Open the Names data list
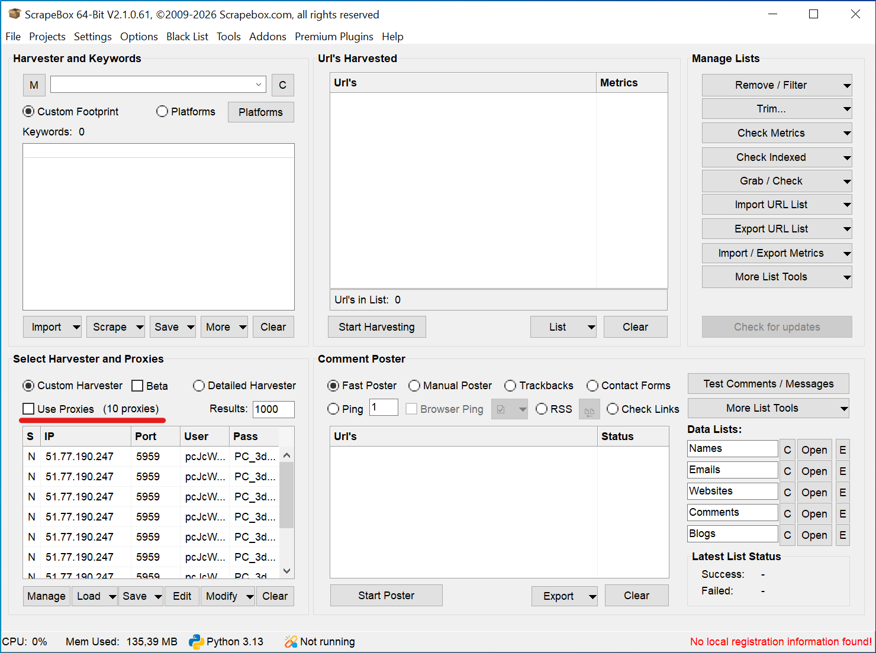This screenshot has height=653, width=876. (x=814, y=450)
